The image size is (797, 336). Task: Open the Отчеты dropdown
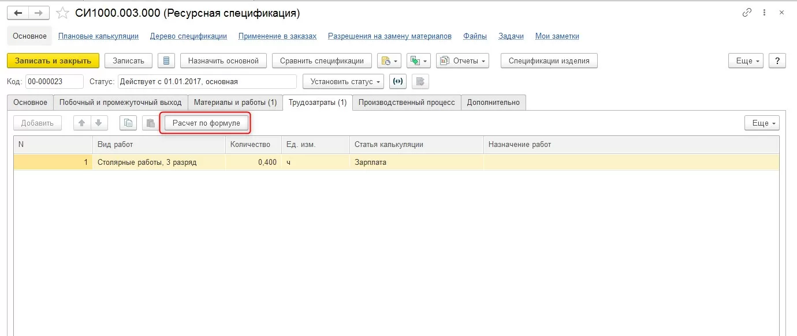click(463, 61)
